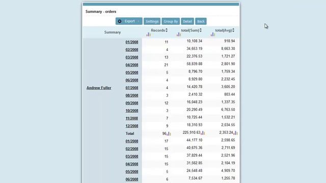Open 01/2008 link with 11 records
326x183 pixels.
[x=132, y=42]
